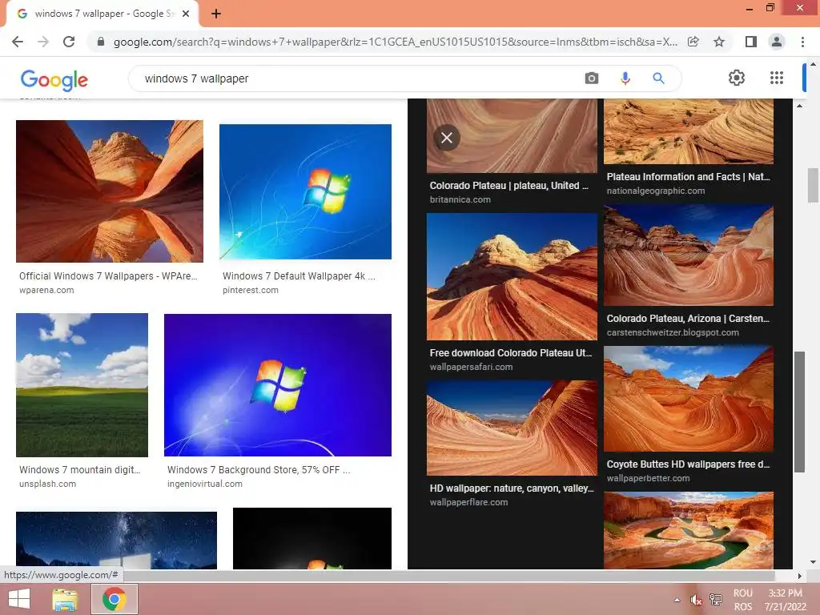Click horizontal scrollbar right arrow
This screenshot has height=615, width=820.
coord(800,576)
